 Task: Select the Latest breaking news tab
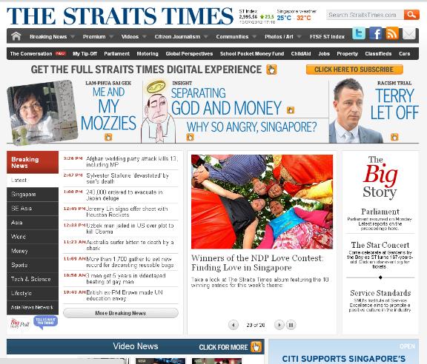(33, 180)
